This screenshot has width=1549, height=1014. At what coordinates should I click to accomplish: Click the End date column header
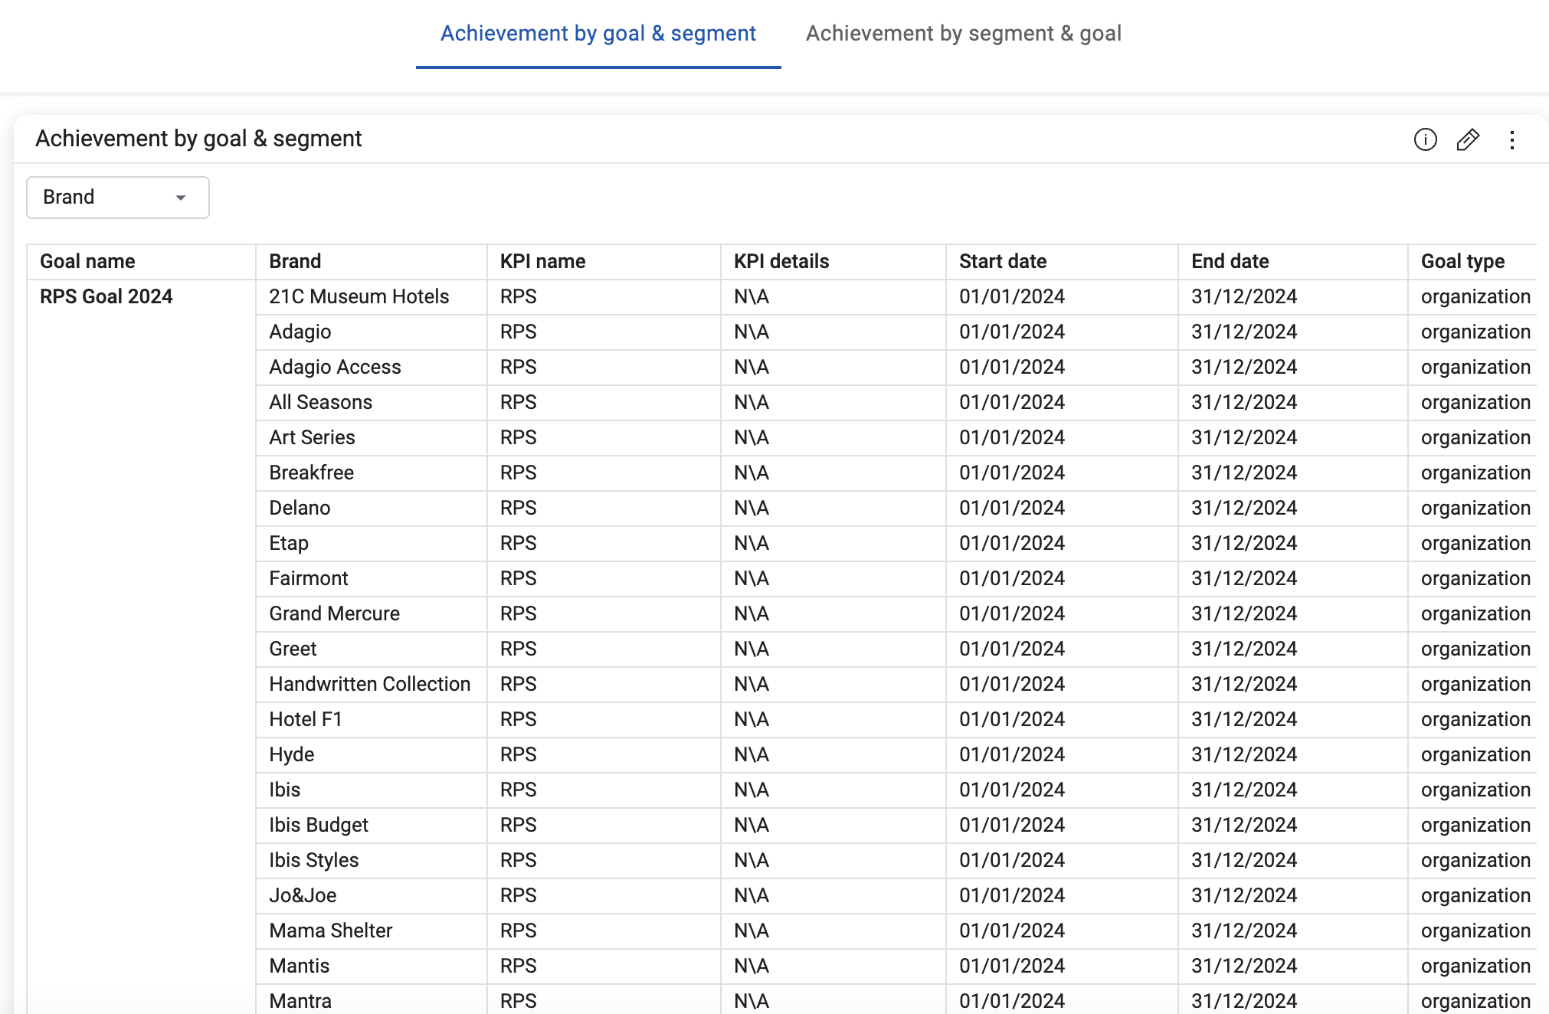point(1230,261)
